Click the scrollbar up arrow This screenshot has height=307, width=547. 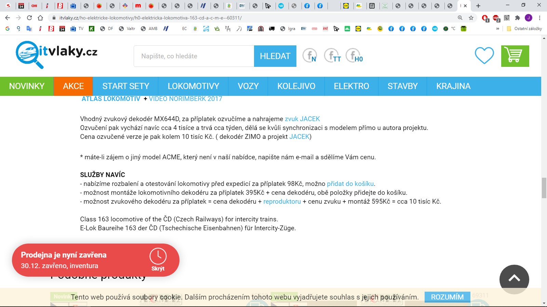544,38
